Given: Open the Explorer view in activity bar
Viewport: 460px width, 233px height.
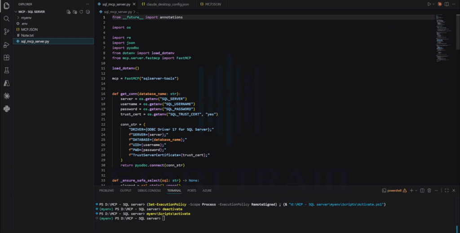Looking at the screenshot, I should pos(6,6).
